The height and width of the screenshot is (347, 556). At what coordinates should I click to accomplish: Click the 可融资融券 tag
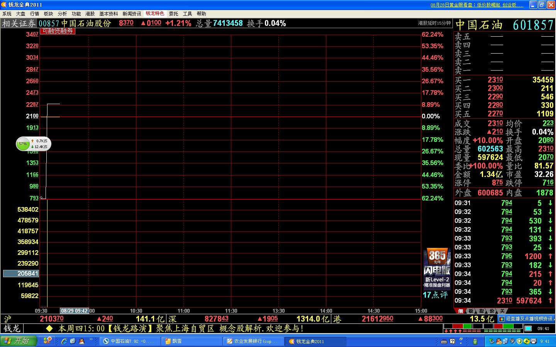[x=58, y=31]
